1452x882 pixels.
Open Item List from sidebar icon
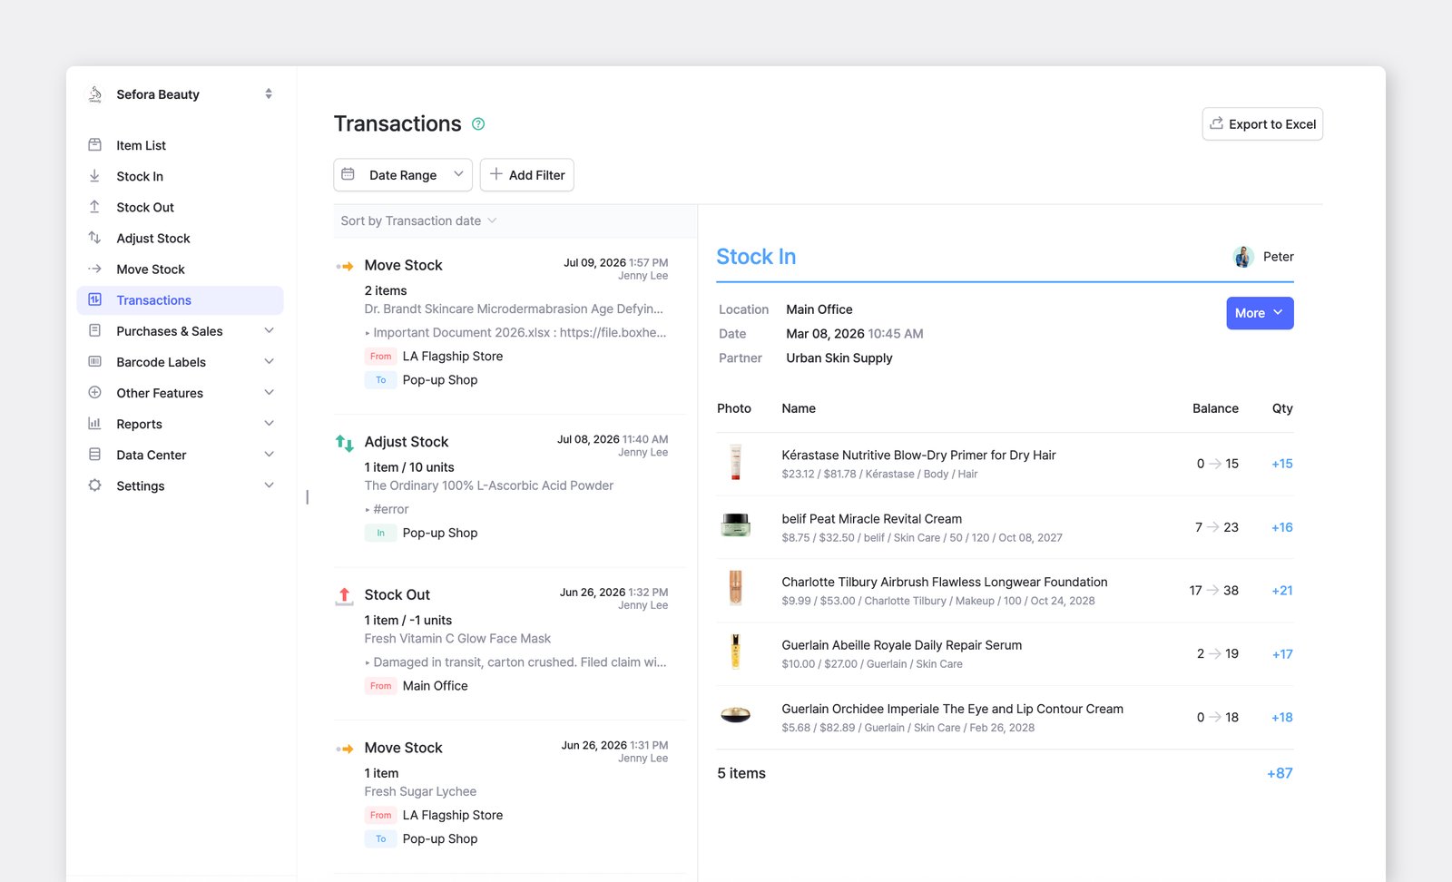tap(94, 145)
